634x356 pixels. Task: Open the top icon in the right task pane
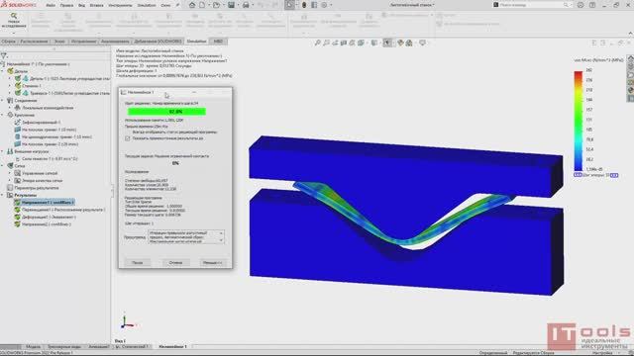pyautogui.click(x=630, y=58)
